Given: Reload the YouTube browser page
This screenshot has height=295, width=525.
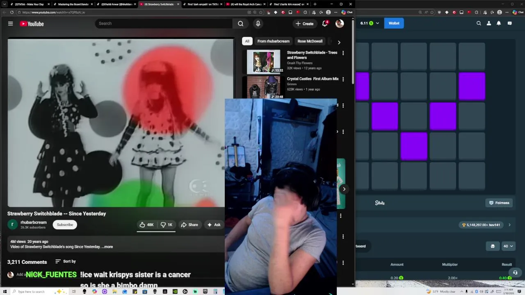Looking at the screenshot, I should click(x=11, y=12).
